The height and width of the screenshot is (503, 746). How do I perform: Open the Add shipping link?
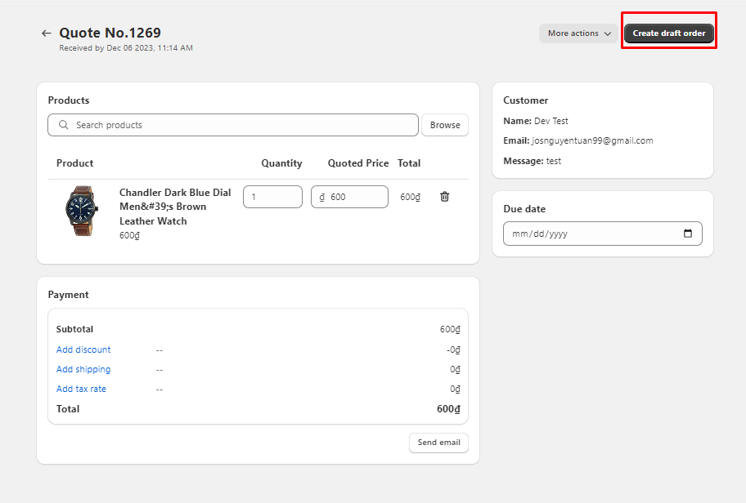tap(83, 369)
